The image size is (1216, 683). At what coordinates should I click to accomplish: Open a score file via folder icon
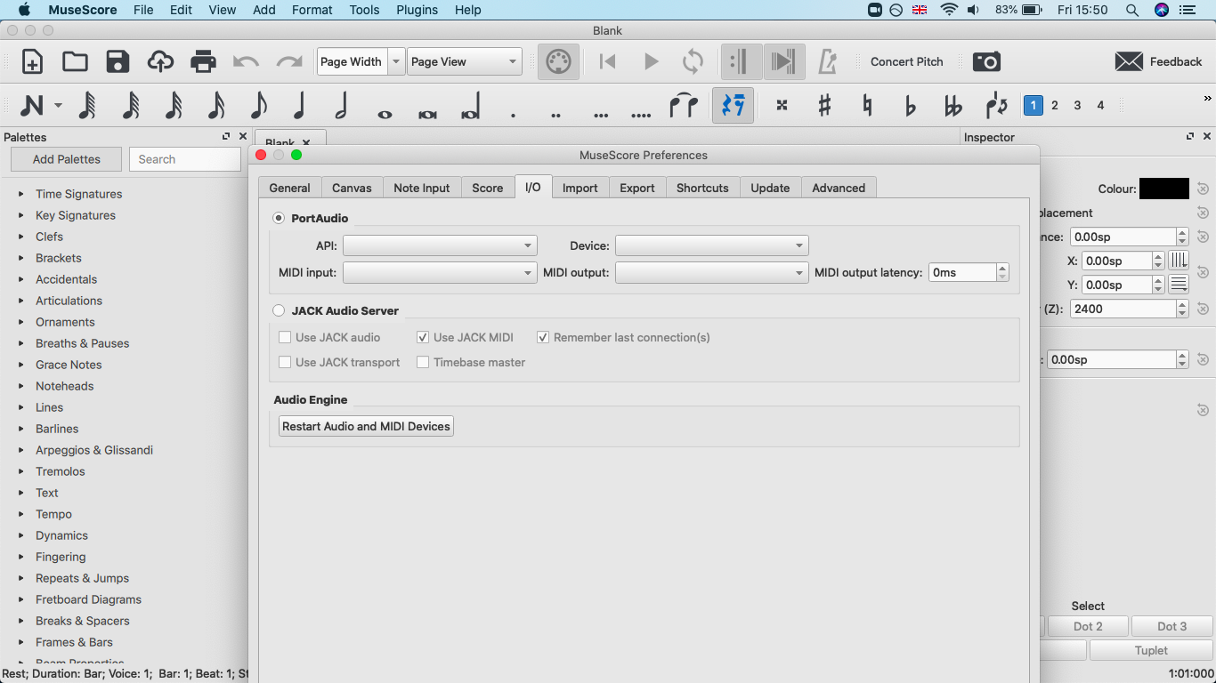75,61
